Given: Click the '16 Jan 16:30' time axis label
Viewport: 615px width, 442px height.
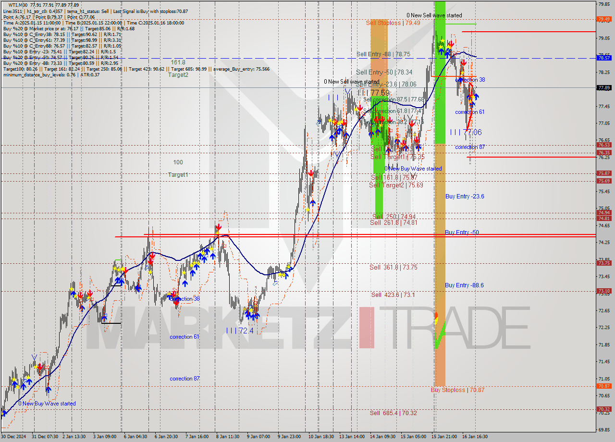Looking at the screenshot, I should point(474,437).
